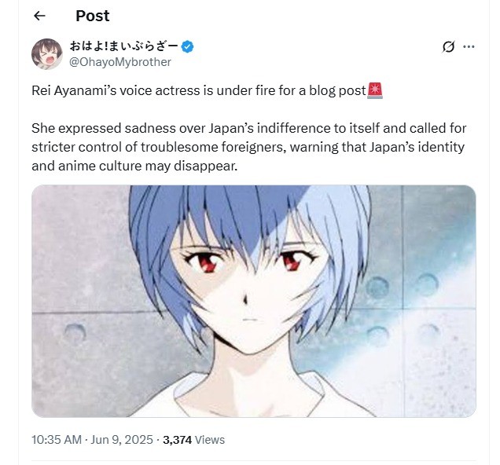This screenshot has width=500, height=465.
Task: Click the Post heading title
Action: (x=93, y=16)
